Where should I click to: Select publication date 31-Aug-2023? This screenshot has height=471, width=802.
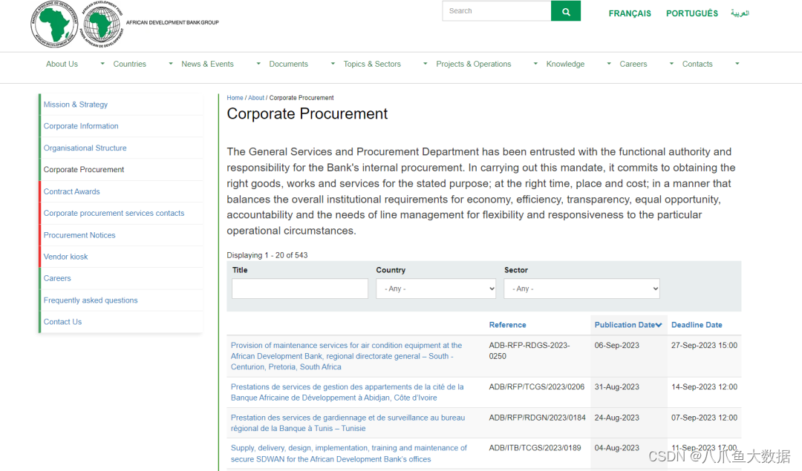coord(617,387)
